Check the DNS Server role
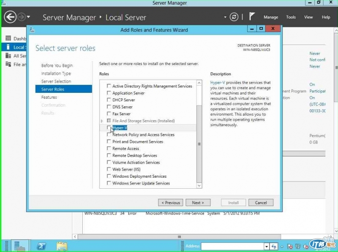 pyautogui.click(x=109, y=107)
